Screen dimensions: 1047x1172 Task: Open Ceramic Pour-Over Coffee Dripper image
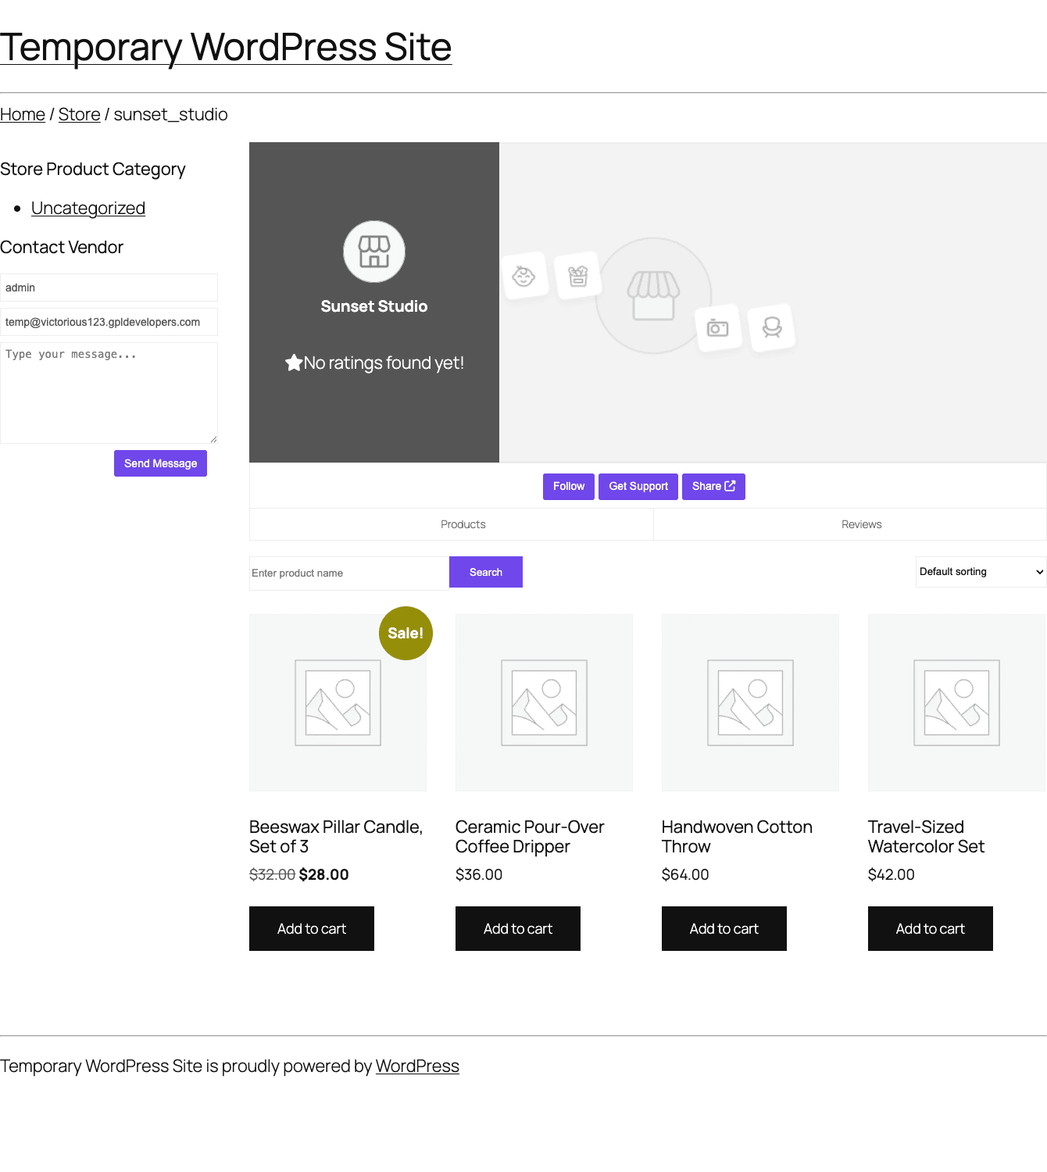[x=544, y=703]
